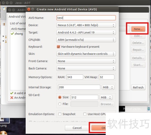
Task: Click Repair... in AVD Manager window
Action: tap(138, 50)
